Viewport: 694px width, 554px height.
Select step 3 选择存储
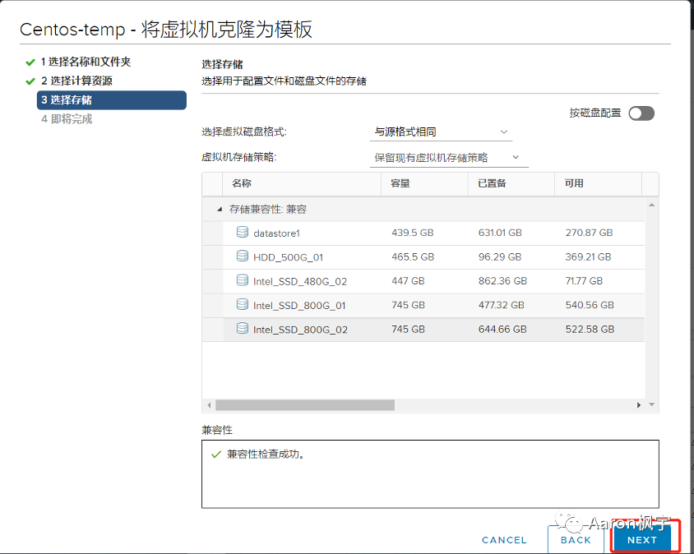[x=112, y=100]
